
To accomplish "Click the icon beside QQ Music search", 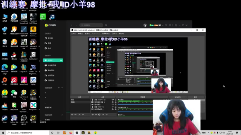I will [106, 25].
